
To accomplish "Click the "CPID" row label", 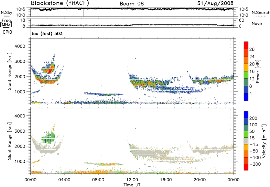I will tap(7, 32).
